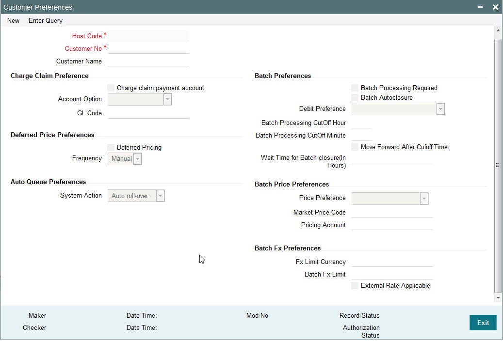Focus the Batch Fx Limit field
Screen dimensions: 503x341
point(392,274)
